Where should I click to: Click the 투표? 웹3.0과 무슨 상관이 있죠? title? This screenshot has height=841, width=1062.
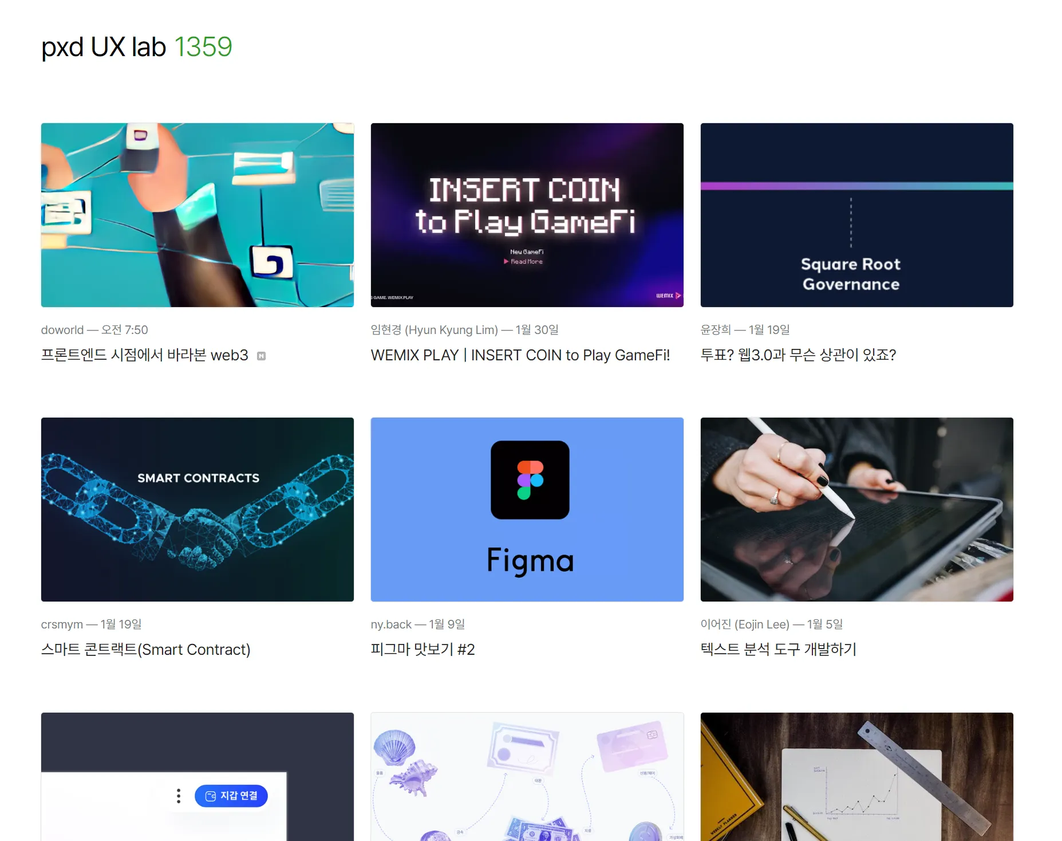798,355
